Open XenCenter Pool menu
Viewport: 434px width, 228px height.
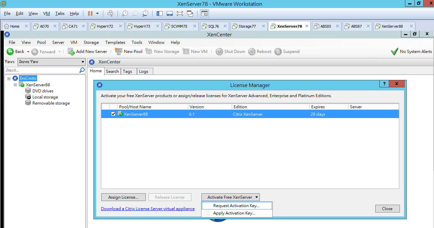point(42,42)
